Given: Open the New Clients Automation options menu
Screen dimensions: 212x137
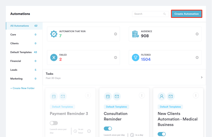Looking at the screenshot, I should tap(196, 96).
